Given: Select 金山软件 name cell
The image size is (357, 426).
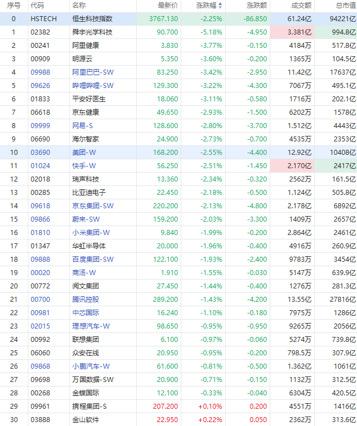Looking at the screenshot, I should [86, 420].
